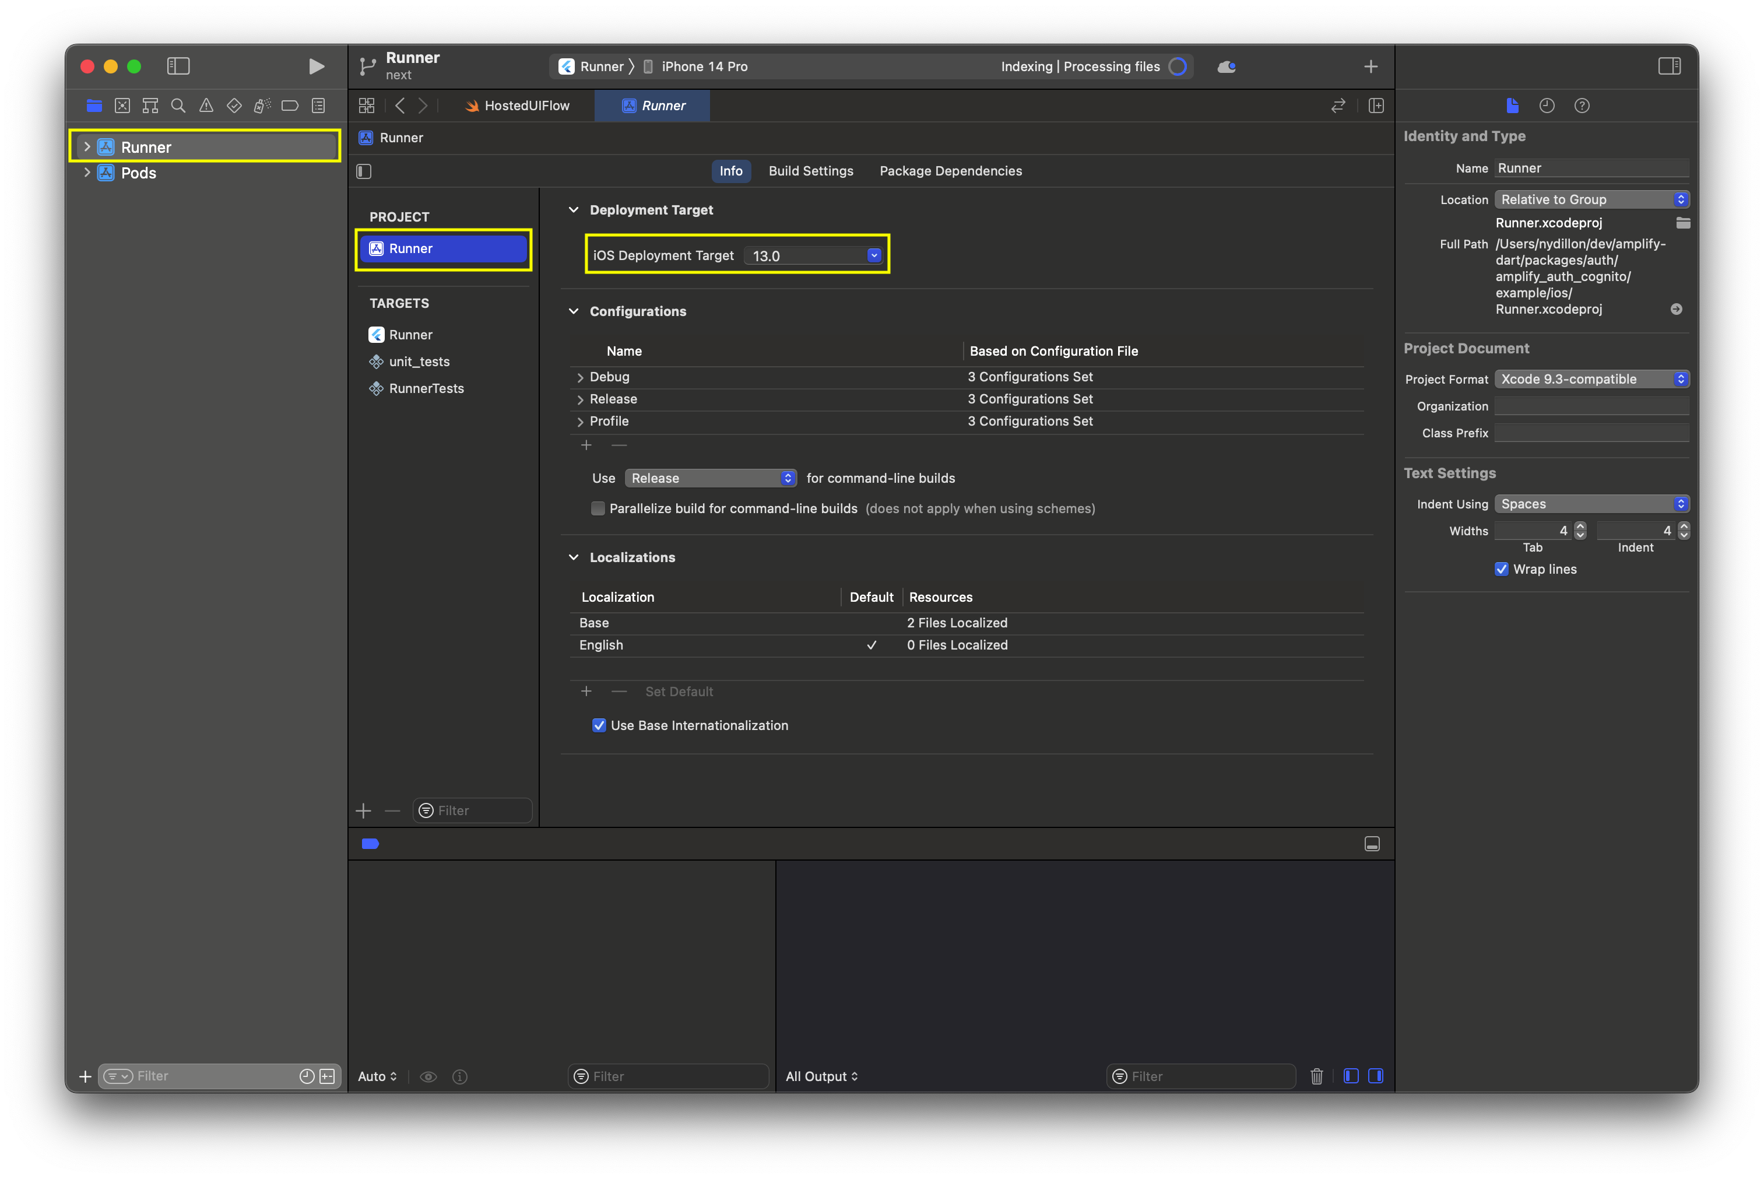This screenshot has width=1764, height=1179.
Task: Select Pods in the project navigator
Action: point(138,173)
